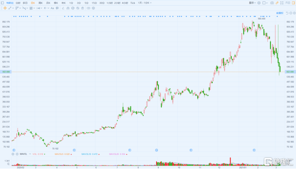The width and height of the screenshot is (296, 169).
Task: Click the MAVOL5 orange value label
Action: 63,154
